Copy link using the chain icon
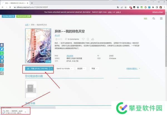The image size is (167, 115). click(x=2, y=69)
